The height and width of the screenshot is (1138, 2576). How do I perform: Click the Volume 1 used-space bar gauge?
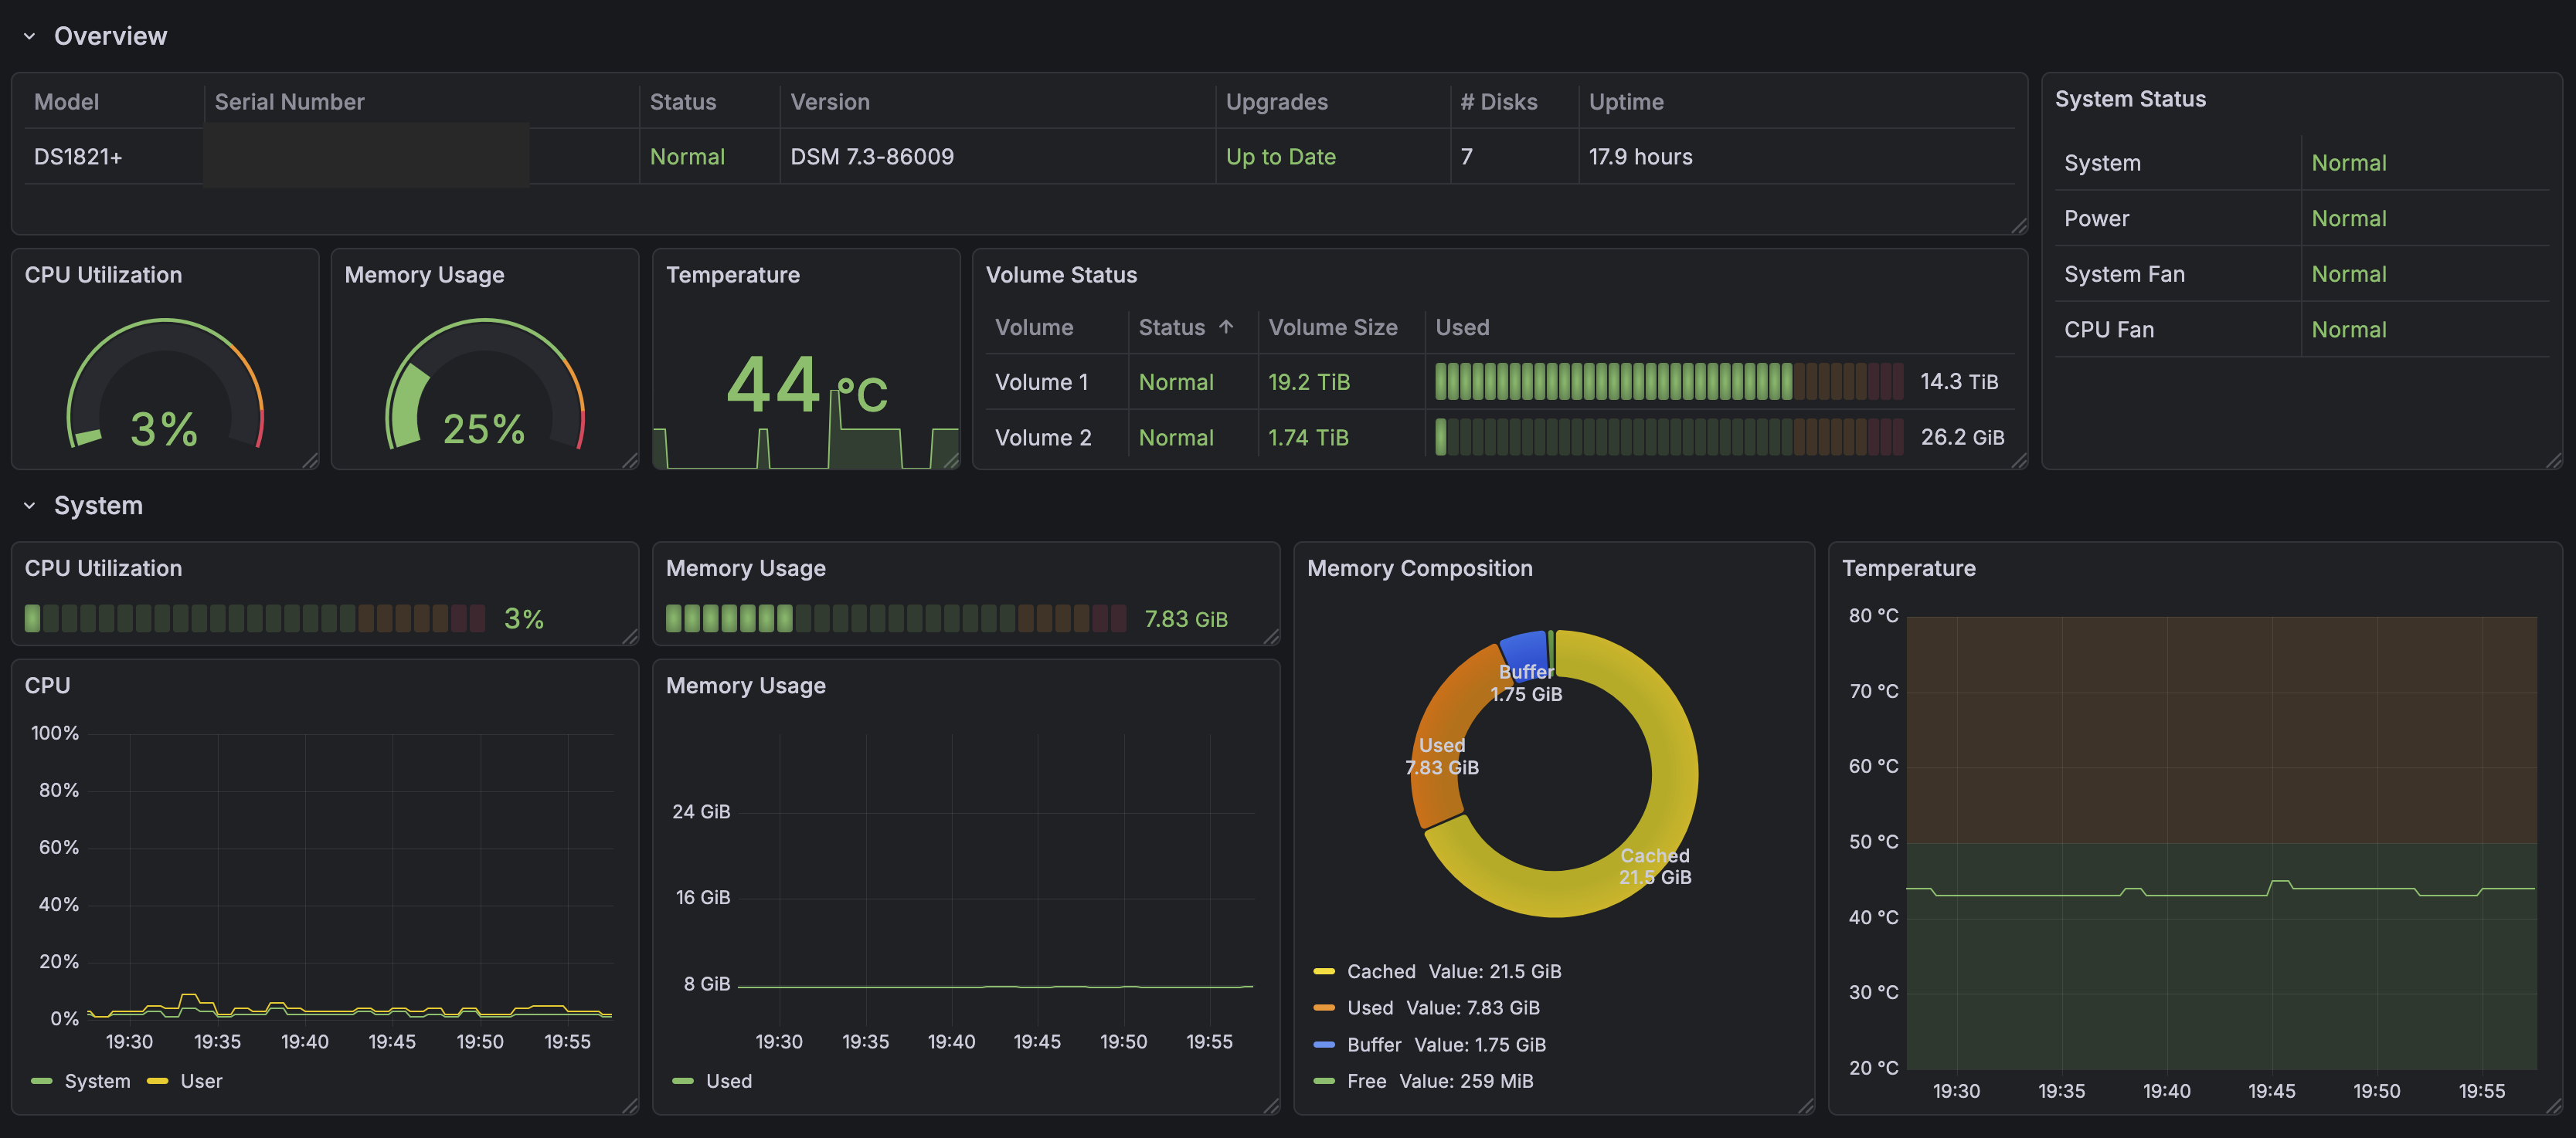pos(1668,381)
